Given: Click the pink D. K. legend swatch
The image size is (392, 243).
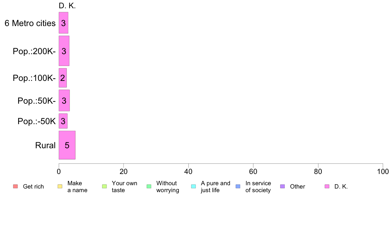Looking at the screenshot, I should coord(327,187).
